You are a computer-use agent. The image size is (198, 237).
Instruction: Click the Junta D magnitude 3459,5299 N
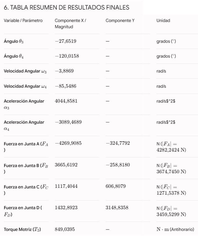click(x=171, y=214)
